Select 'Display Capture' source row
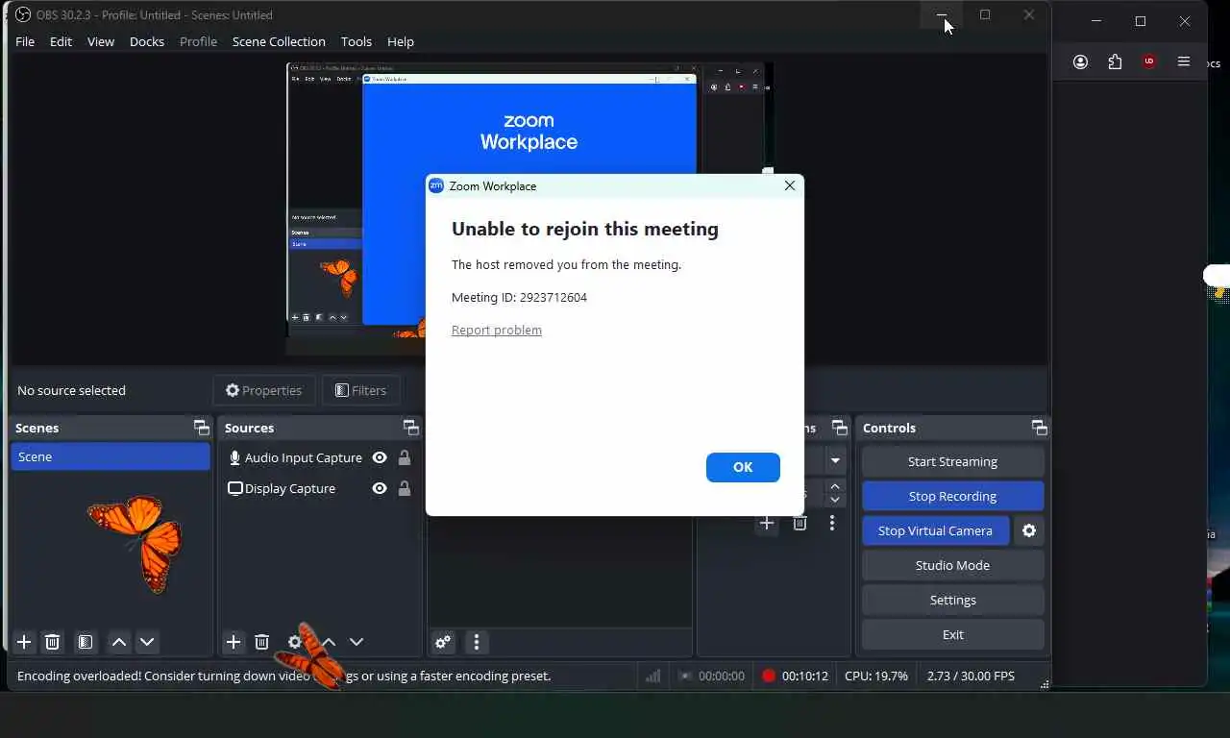The width and height of the screenshot is (1230, 738). (x=320, y=489)
